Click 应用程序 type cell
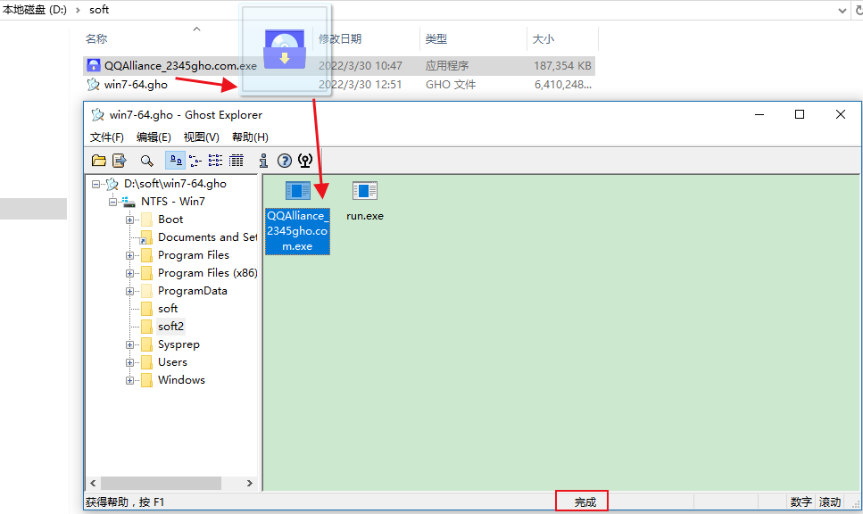 [x=446, y=66]
